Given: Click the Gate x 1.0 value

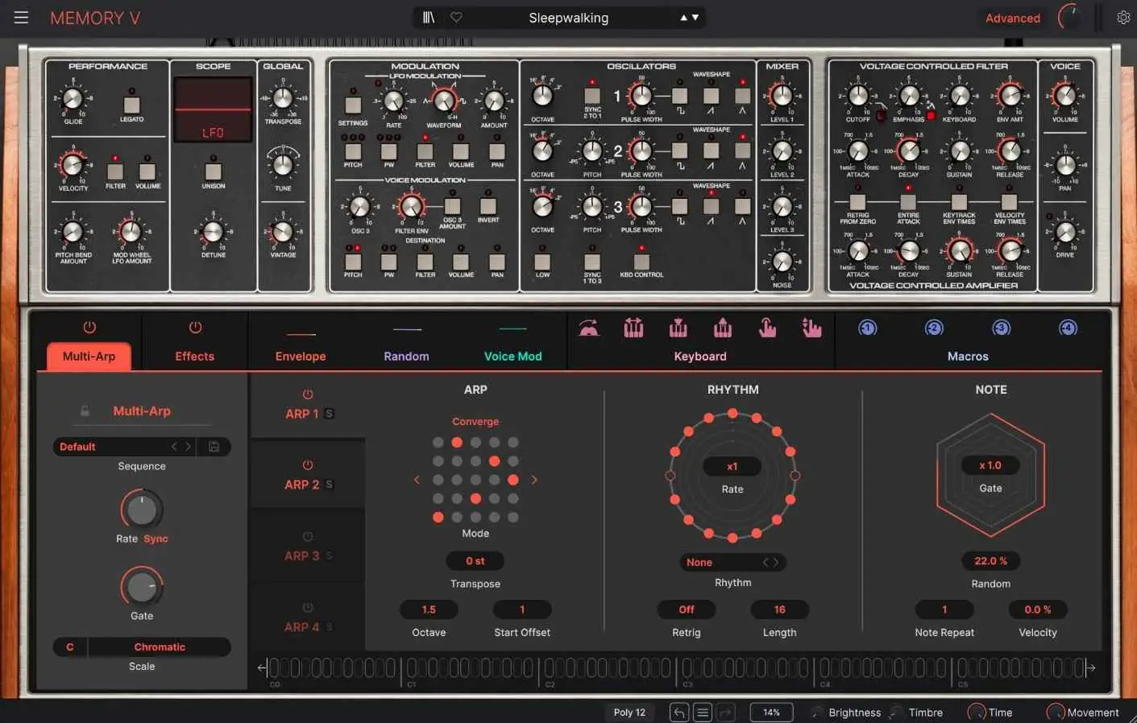Looking at the screenshot, I should point(990,465).
